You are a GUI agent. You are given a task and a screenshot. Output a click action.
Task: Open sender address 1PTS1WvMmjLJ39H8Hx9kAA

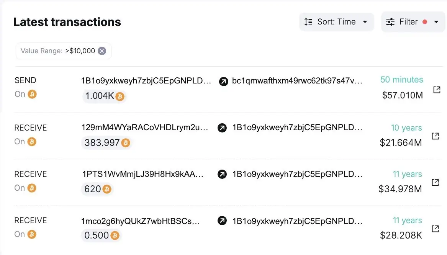pyautogui.click(x=142, y=174)
